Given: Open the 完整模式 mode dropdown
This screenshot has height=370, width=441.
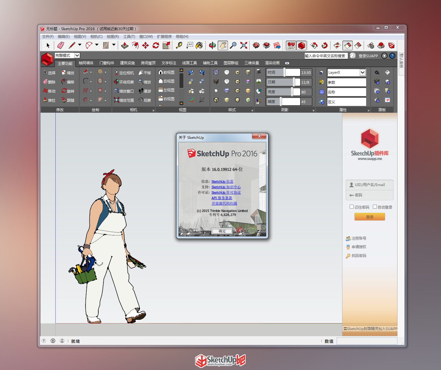Looking at the screenshot, I should coord(77,55).
